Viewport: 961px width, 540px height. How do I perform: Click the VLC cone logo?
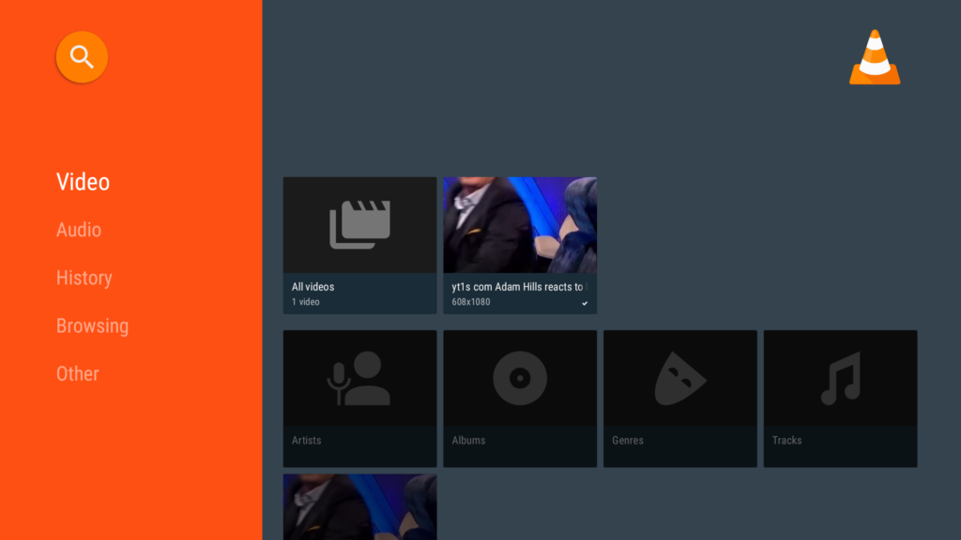pyautogui.click(x=875, y=57)
